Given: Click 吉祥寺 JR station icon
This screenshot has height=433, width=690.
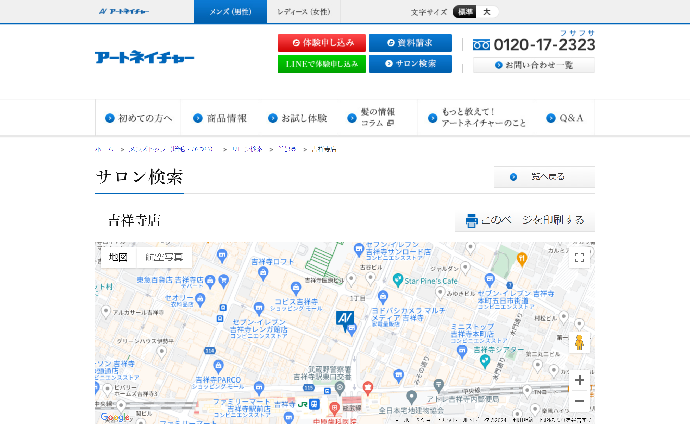Looking at the screenshot, I should click(x=314, y=404).
